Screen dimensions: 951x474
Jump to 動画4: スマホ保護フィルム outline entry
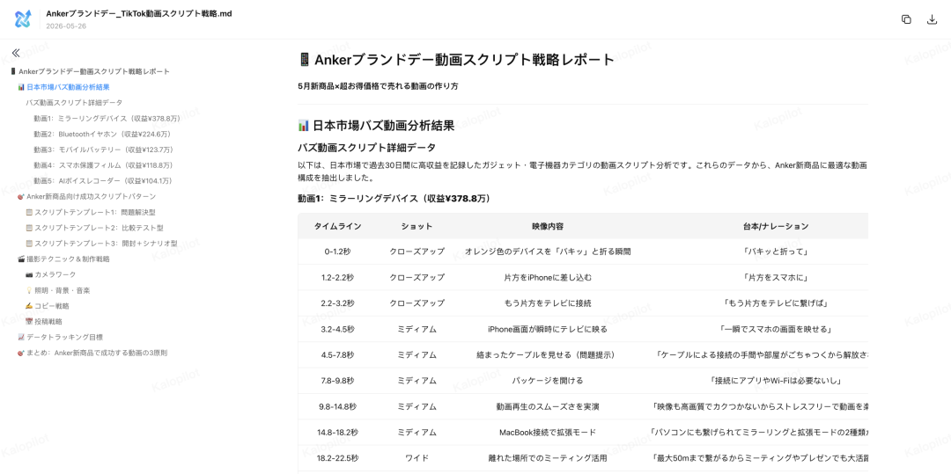coord(104,165)
